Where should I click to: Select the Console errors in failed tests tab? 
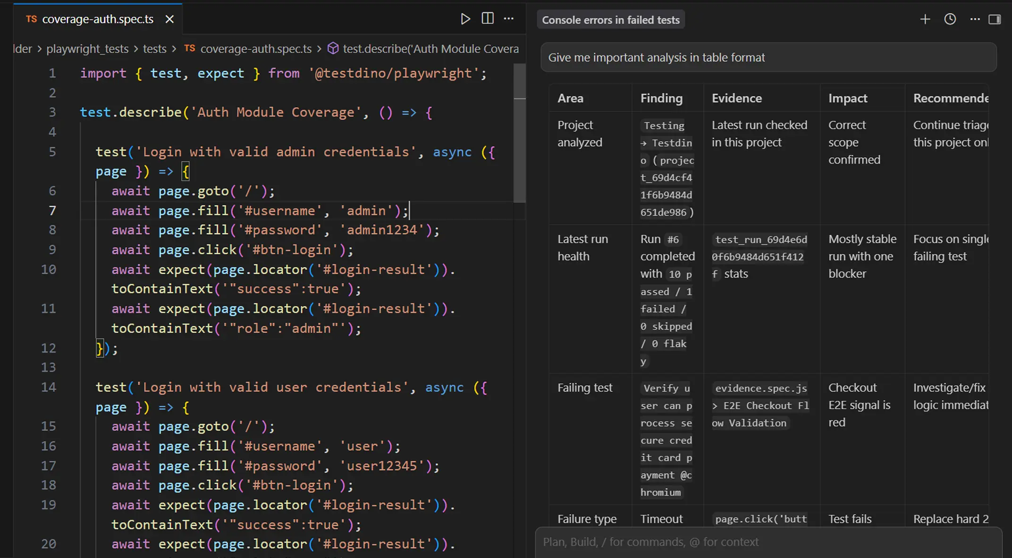(x=611, y=20)
